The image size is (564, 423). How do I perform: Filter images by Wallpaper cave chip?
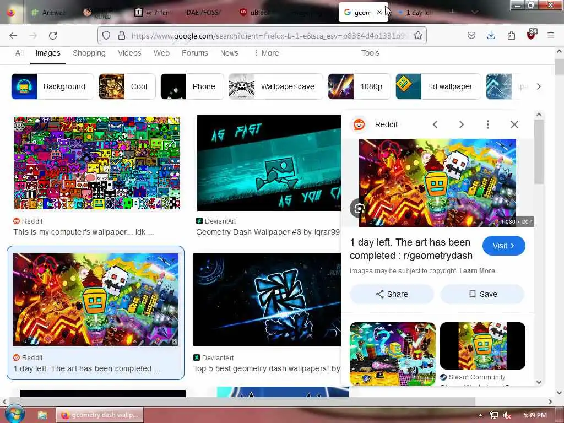(276, 86)
